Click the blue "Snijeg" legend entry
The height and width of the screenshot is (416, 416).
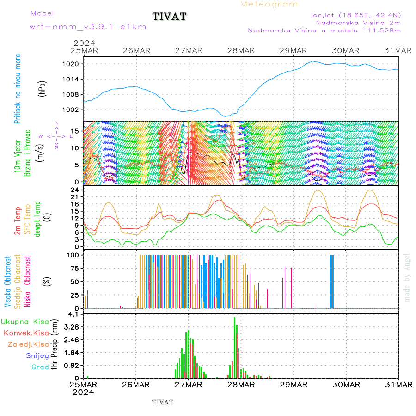click(x=37, y=356)
